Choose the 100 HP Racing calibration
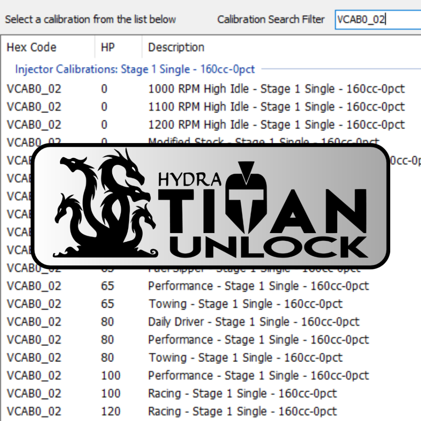The width and height of the screenshot is (421, 421). 242,393
